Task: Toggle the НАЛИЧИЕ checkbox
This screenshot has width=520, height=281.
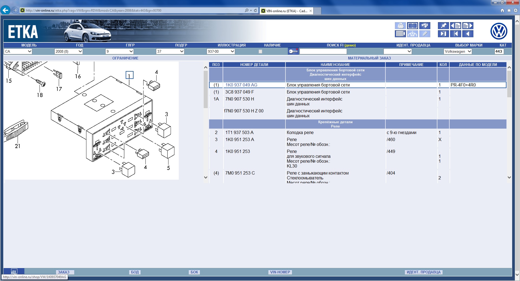Action: [x=260, y=51]
